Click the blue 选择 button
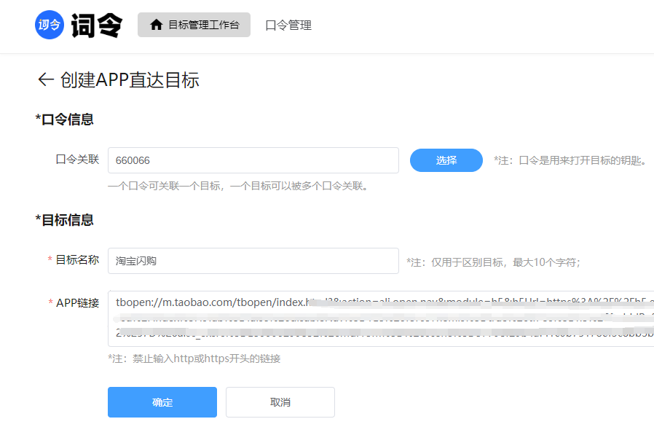The height and width of the screenshot is (435, 654). pyautogui.click(x=446, y=160)
